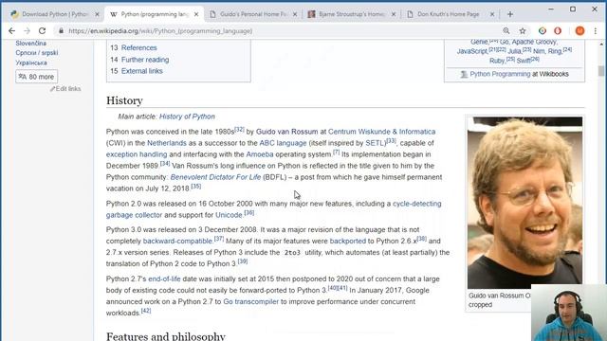Open the orange profile avatar

point(579,31)
